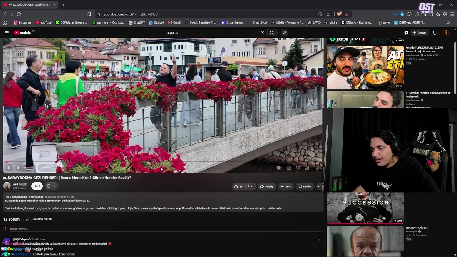
Task: Open the account avatar menu
Action: [x=446, y=32]
